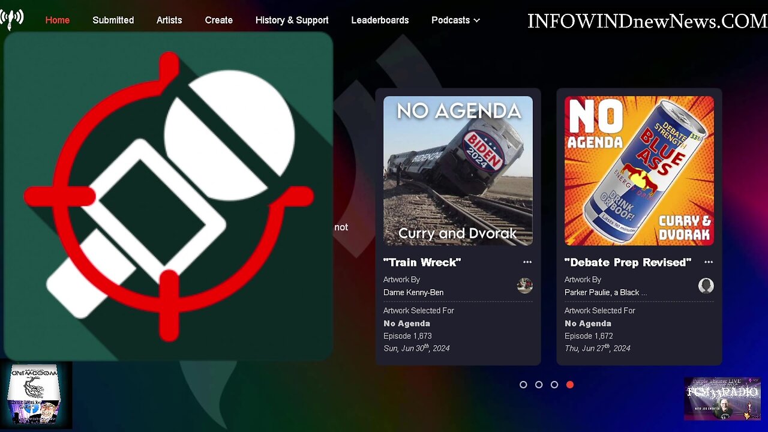Open History & Support page
Viewport: 768px width, 432px height.
tap(292, 20)
